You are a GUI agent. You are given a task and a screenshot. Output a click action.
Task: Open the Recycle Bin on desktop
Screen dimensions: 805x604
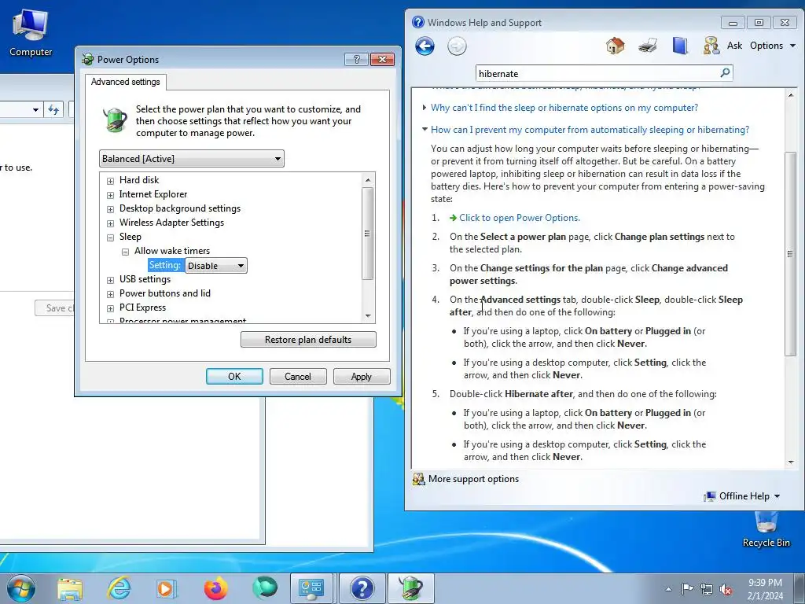pyautogui.click(x=766, y=530)
